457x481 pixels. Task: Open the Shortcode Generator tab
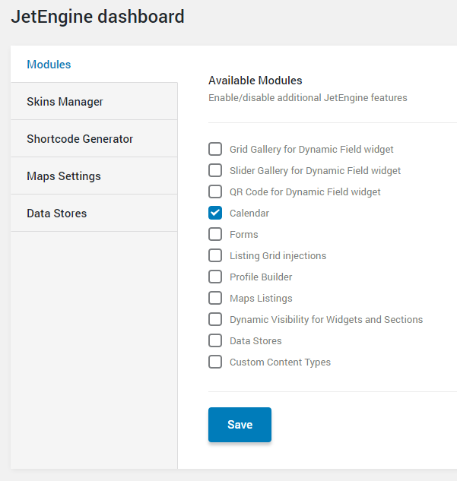94,138
